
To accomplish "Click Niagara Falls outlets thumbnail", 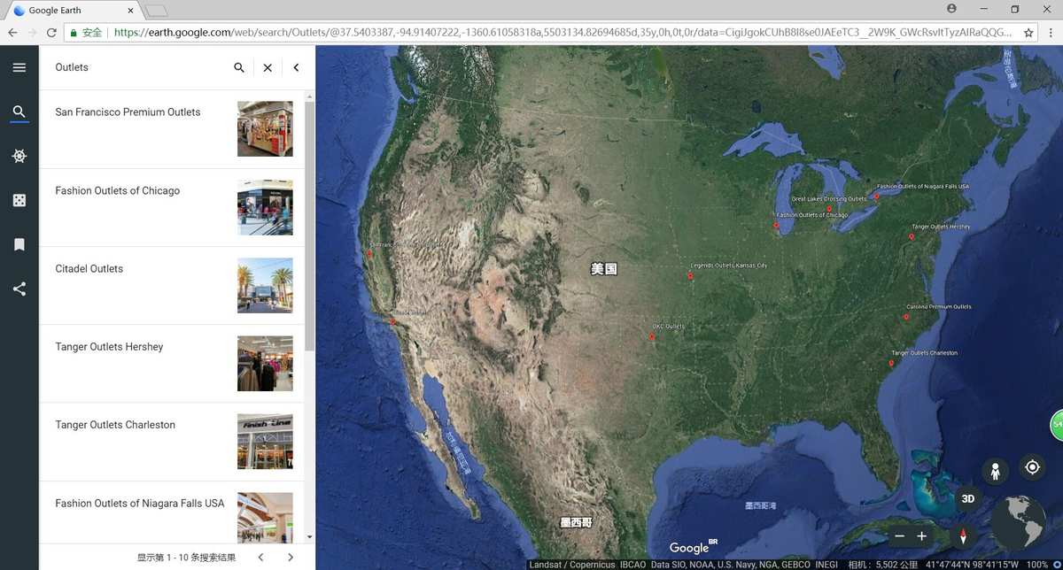I will [x=265, y=518].
